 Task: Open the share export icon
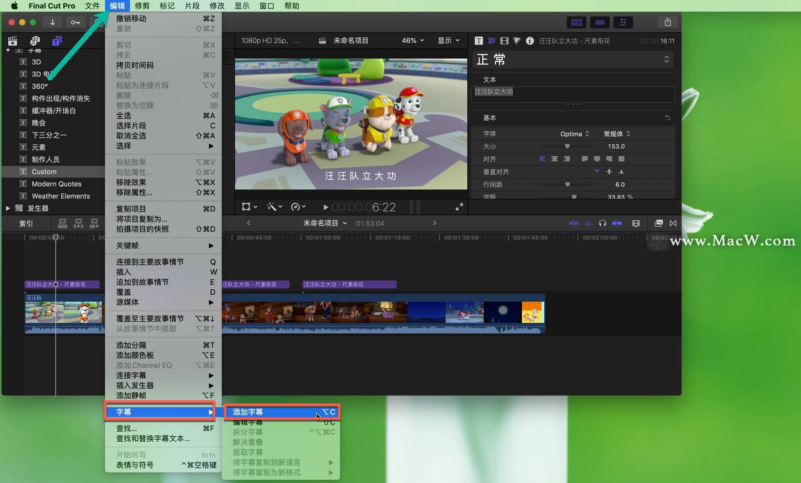coord(667,22)
